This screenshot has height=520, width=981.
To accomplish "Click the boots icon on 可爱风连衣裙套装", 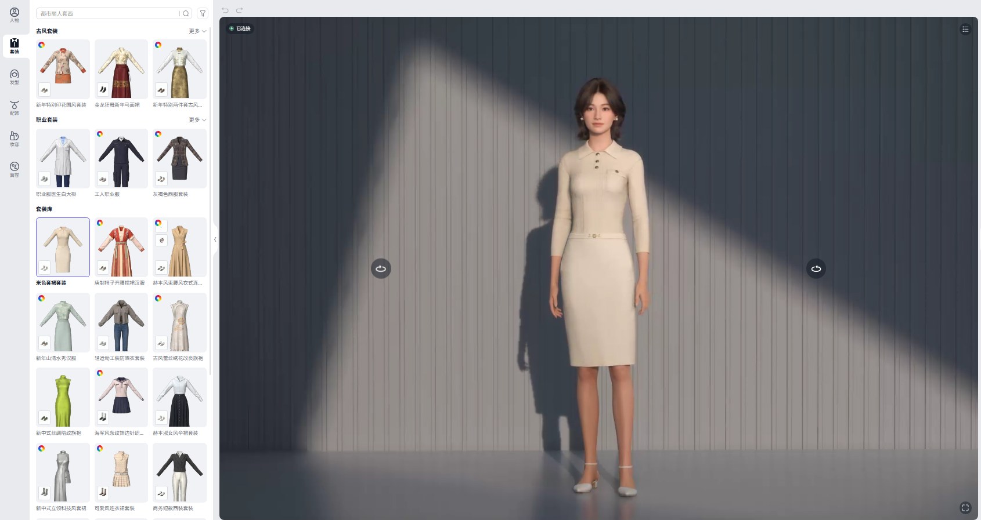I will click(103, 493).
